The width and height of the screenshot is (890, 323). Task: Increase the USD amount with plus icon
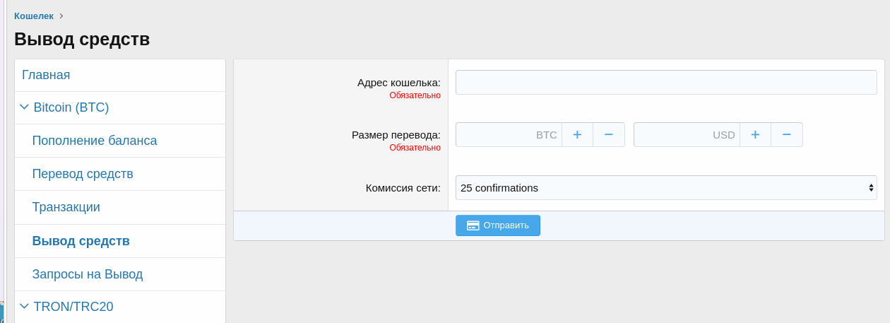pyautogui.click(x=755, y=134)
